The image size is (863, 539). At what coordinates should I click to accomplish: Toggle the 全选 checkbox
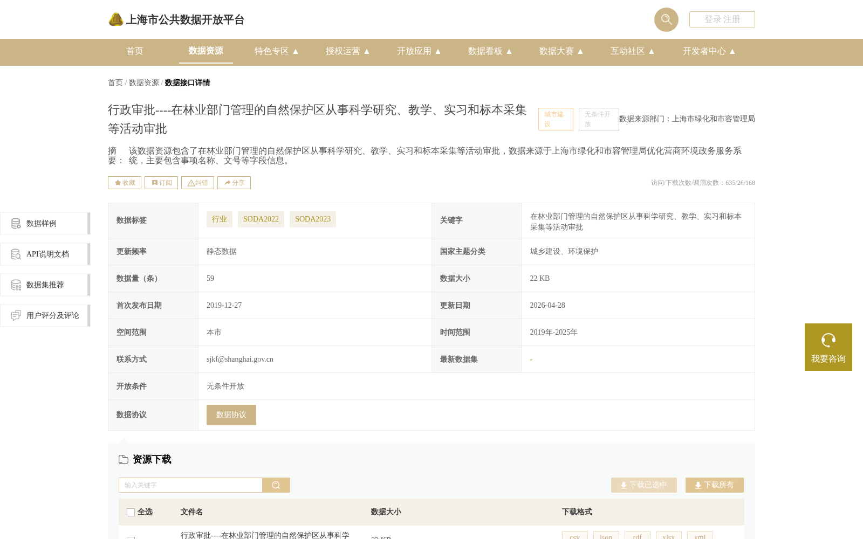coord(131,512)
